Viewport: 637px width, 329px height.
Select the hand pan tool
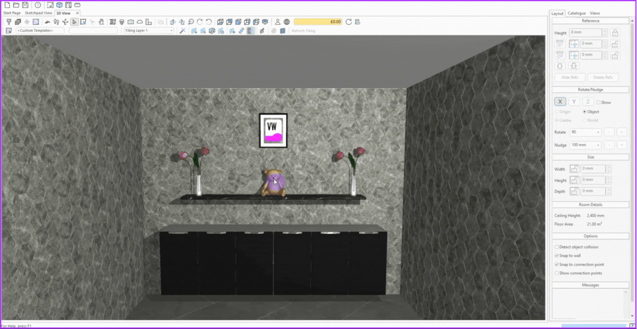101,22
